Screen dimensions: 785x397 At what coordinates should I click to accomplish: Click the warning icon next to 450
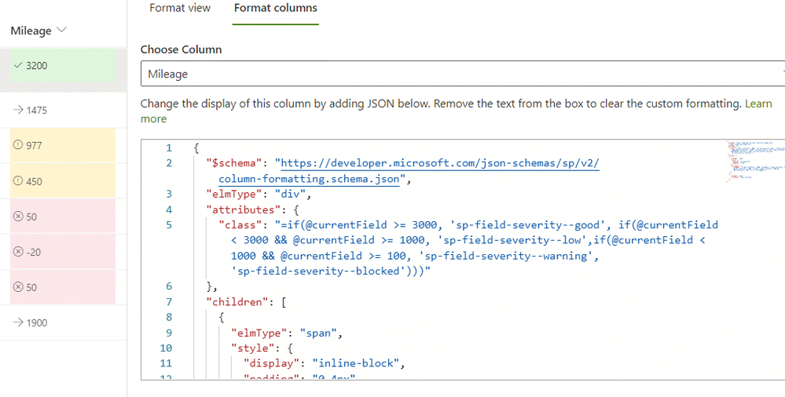tap(18, 181)
